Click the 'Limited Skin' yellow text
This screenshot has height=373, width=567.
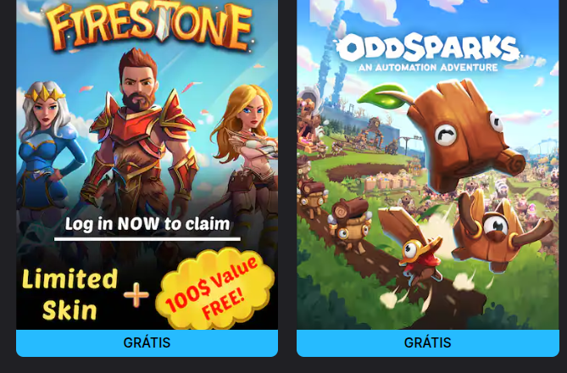click(69, 294)
